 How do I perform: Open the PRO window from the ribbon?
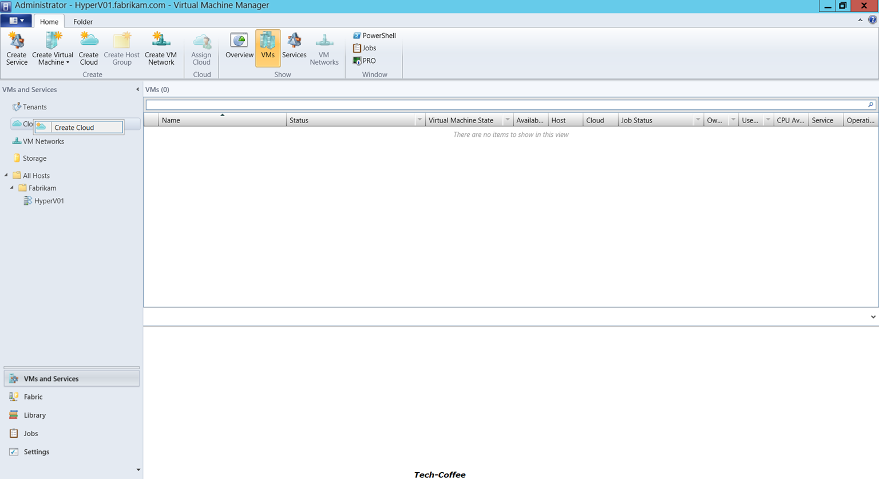pyautogui.click(x=365, y=61)
